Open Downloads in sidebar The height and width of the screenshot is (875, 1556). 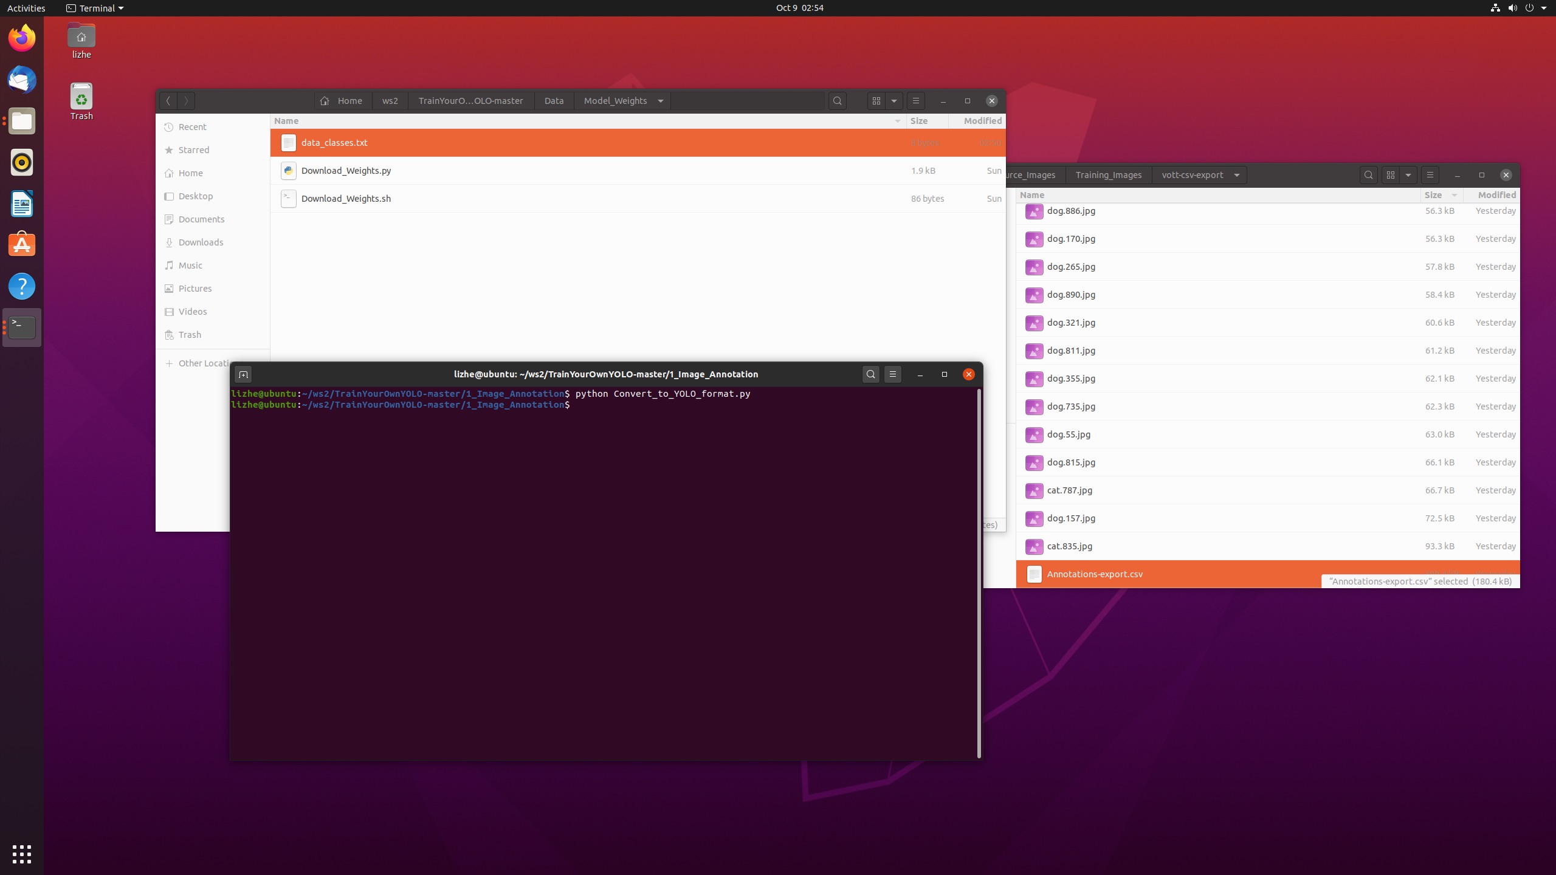click(212, 242)
